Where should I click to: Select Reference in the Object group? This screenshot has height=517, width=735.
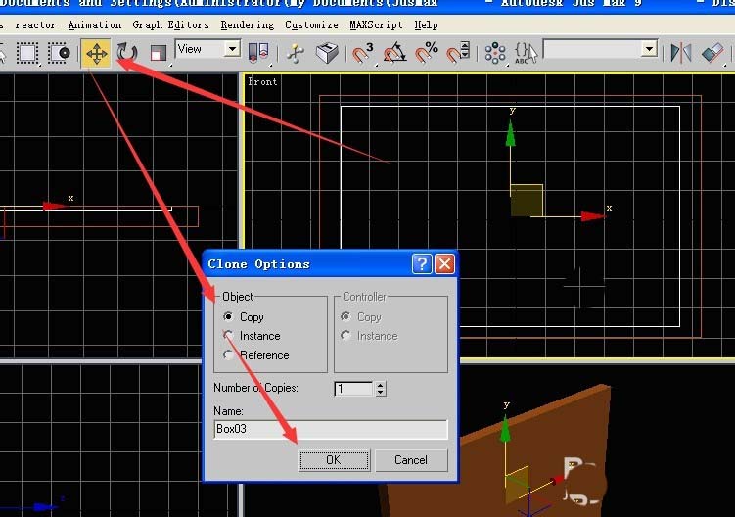point(228,355)
